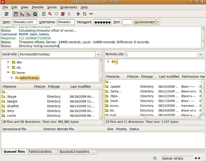Select the remote root folder tree item
The image size is (206, 162).
click(117, 62)
